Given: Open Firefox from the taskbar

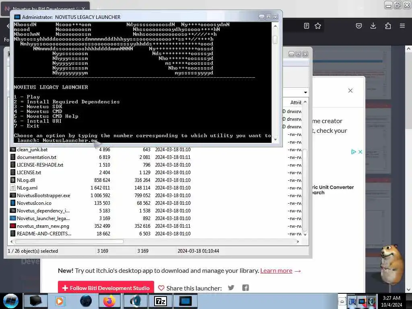Looking at the screenshot, I should click(x=109, y=301).
